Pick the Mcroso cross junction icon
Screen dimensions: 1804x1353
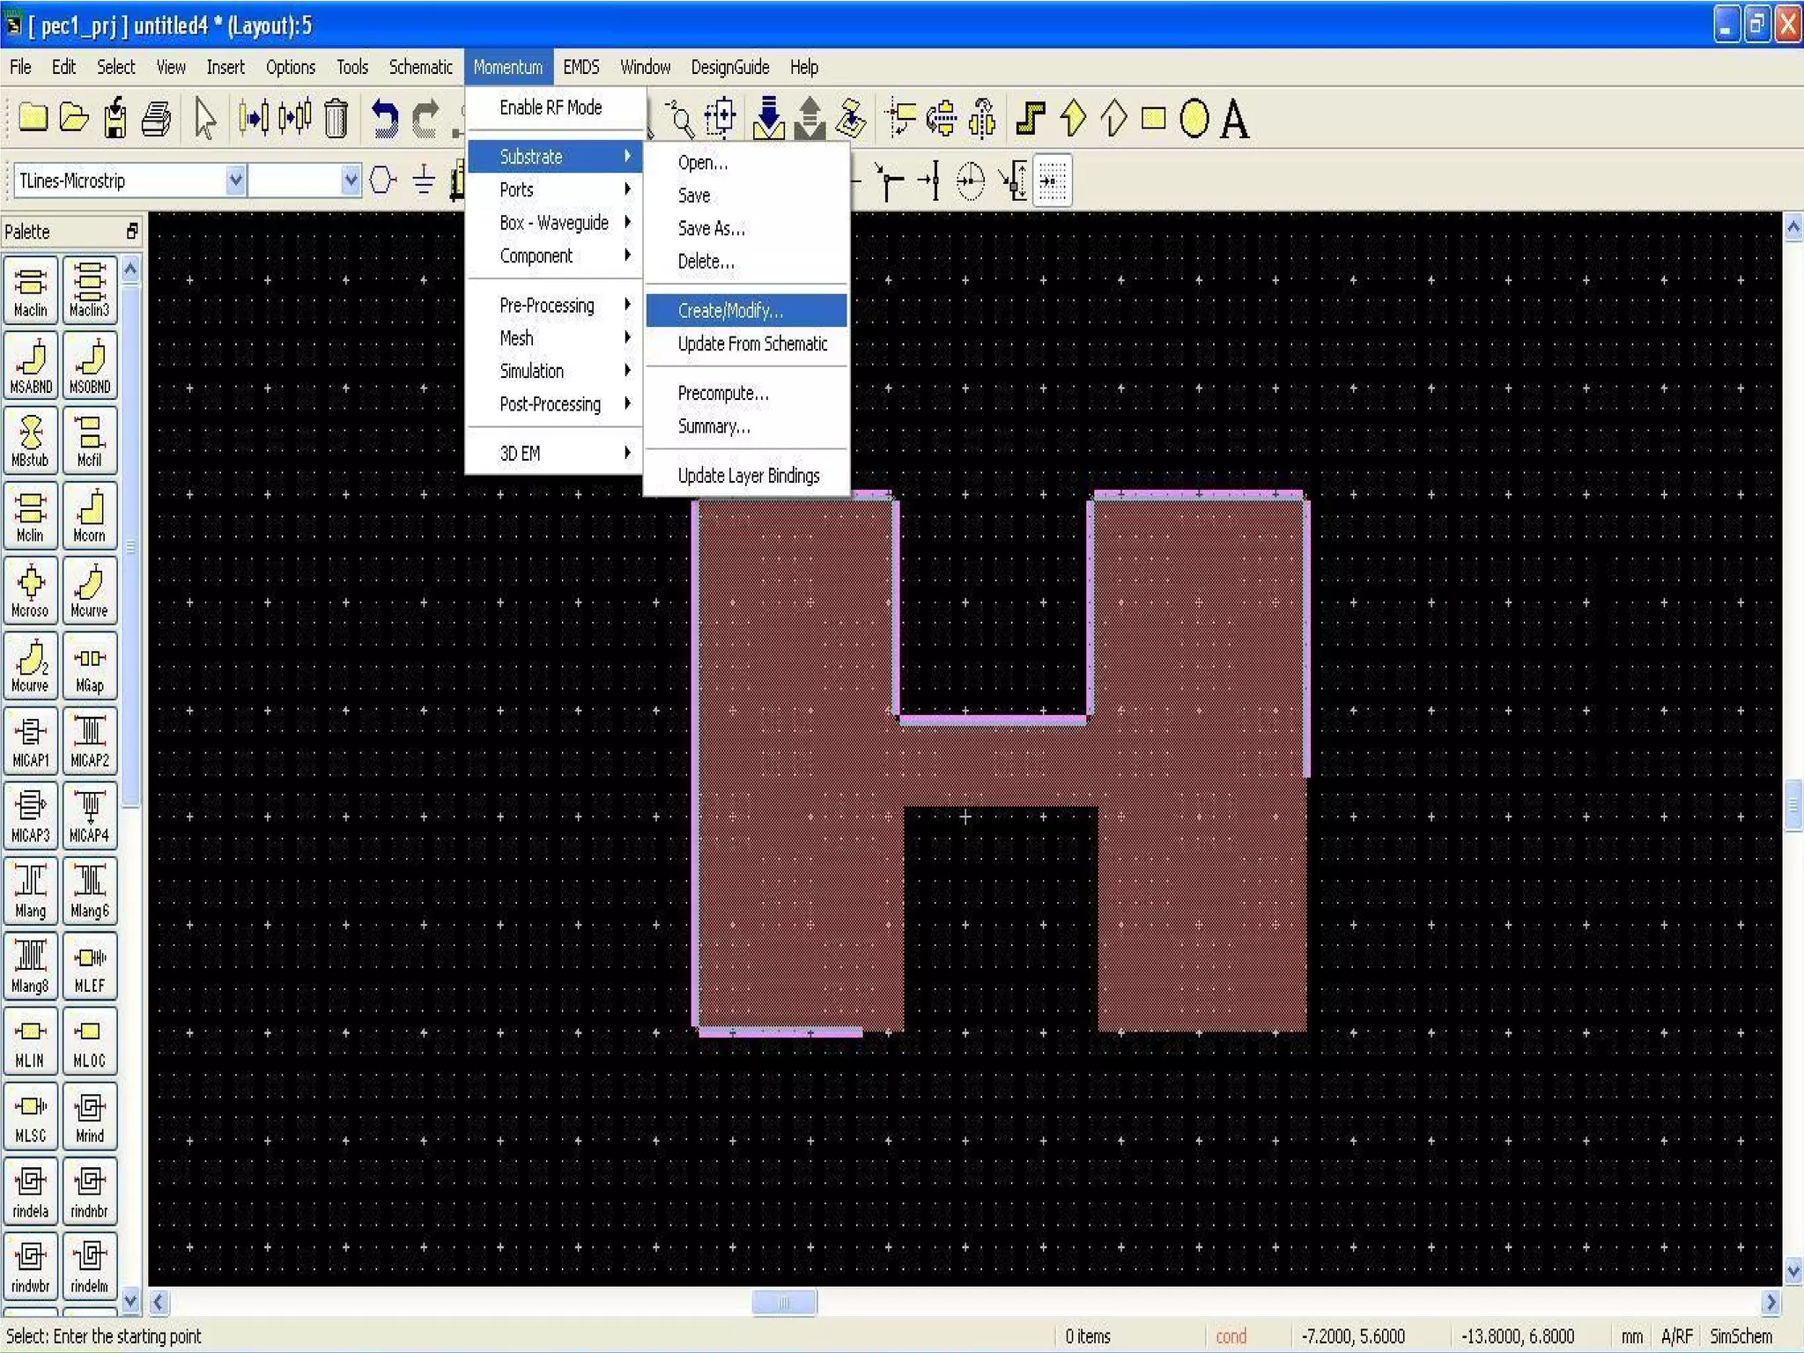tap(31, 589)
